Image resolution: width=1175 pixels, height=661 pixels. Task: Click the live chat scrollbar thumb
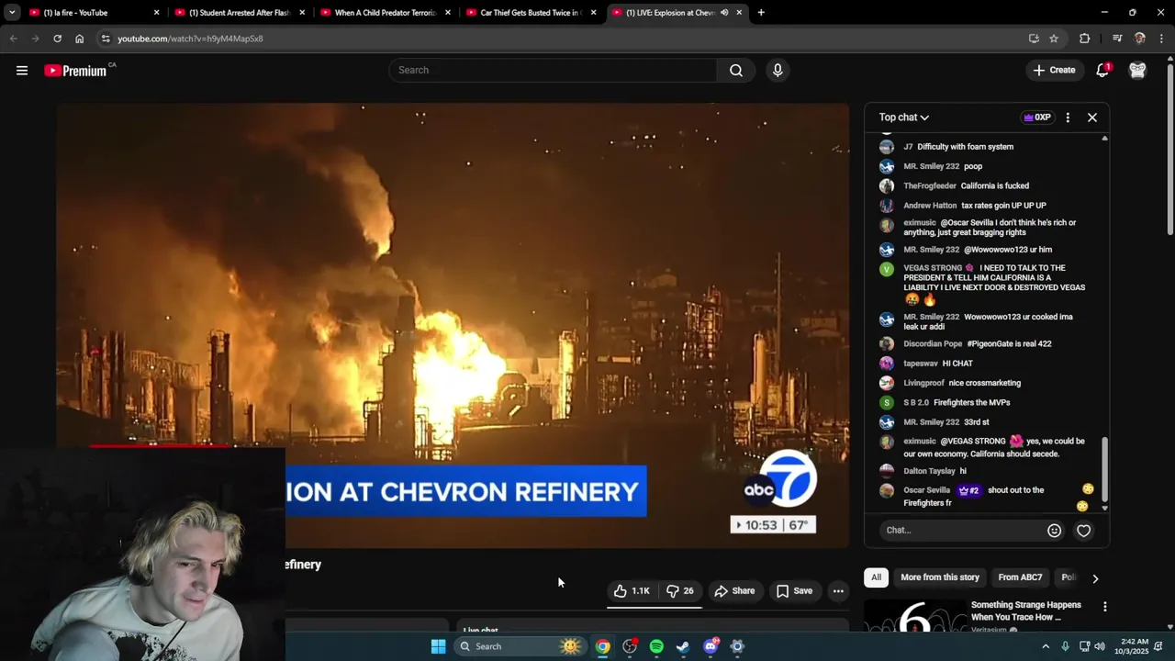pyautogui.click(x=1104, y=468)
